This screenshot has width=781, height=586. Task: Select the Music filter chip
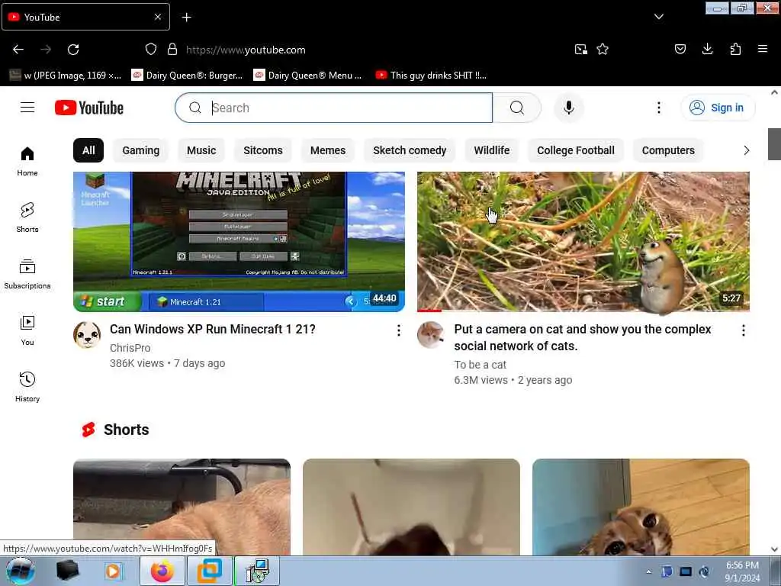(201, 150)
